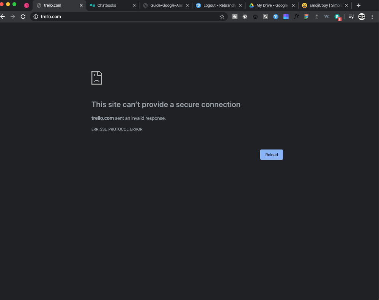The image size is (379, 300).
Task: Close the trello.com tab
Action: [x=81, y=5]
